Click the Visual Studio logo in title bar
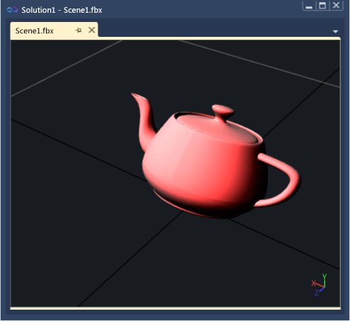Viewport: 350px width, 321px height. [x=12, y=10]
